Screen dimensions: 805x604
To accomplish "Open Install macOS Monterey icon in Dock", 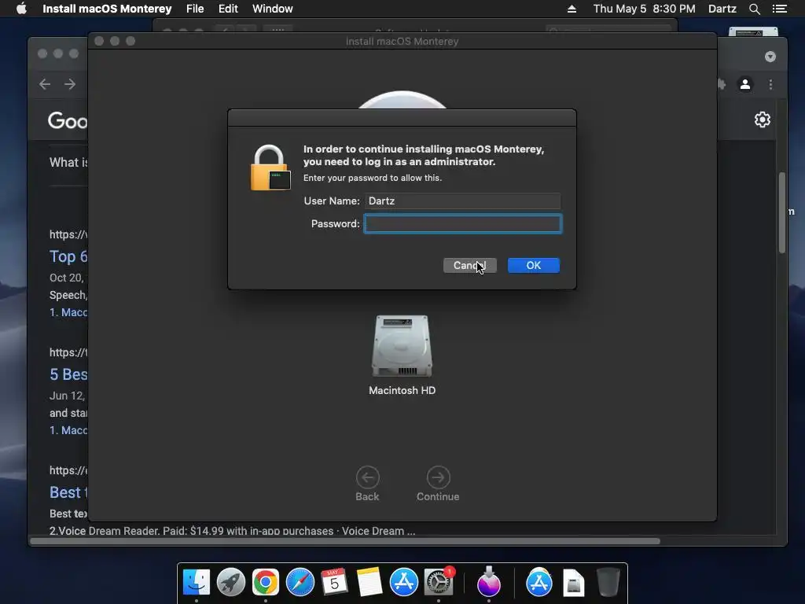I will click(489, 583).
